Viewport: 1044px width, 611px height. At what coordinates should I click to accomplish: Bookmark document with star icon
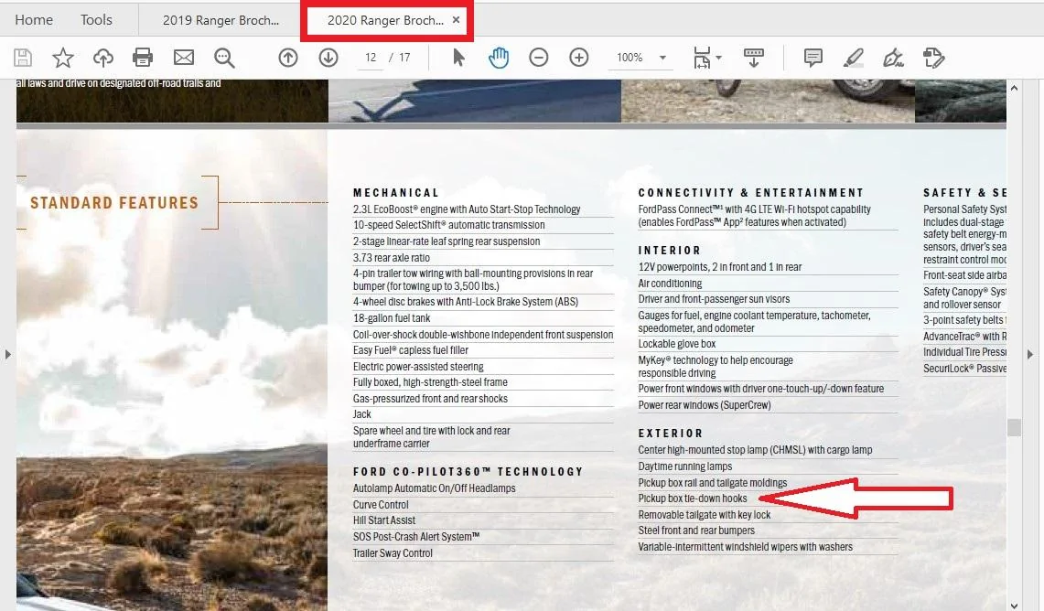point(62,58)
